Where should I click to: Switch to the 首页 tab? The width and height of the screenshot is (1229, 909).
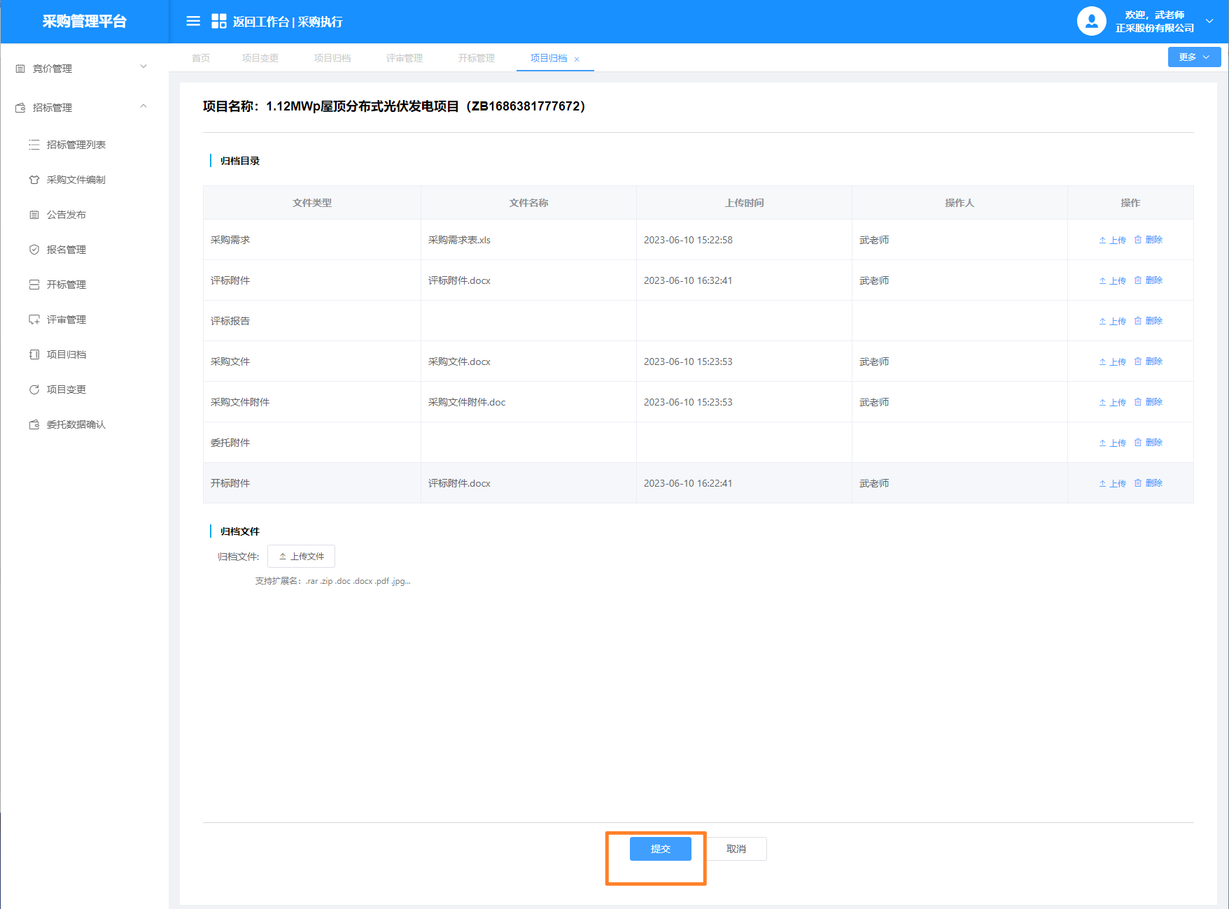point(201,58)
